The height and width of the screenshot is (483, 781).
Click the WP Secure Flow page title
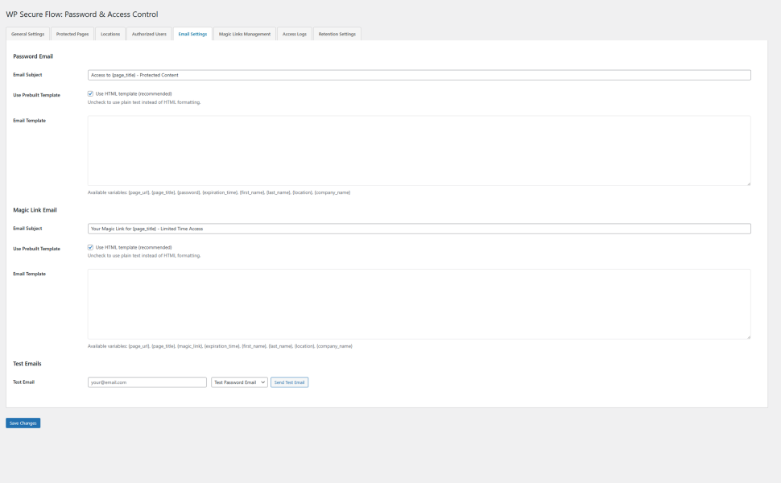(81, 14)
